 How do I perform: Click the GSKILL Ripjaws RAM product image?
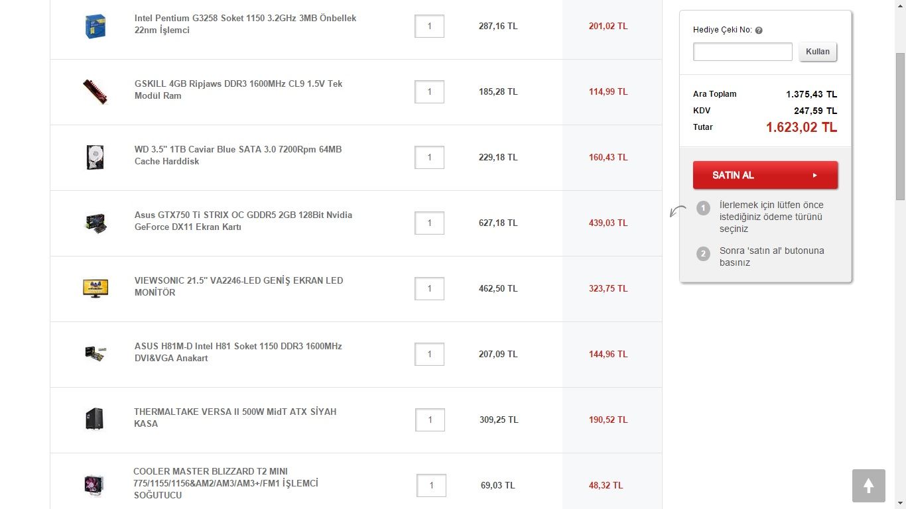[x=96, y=91]
